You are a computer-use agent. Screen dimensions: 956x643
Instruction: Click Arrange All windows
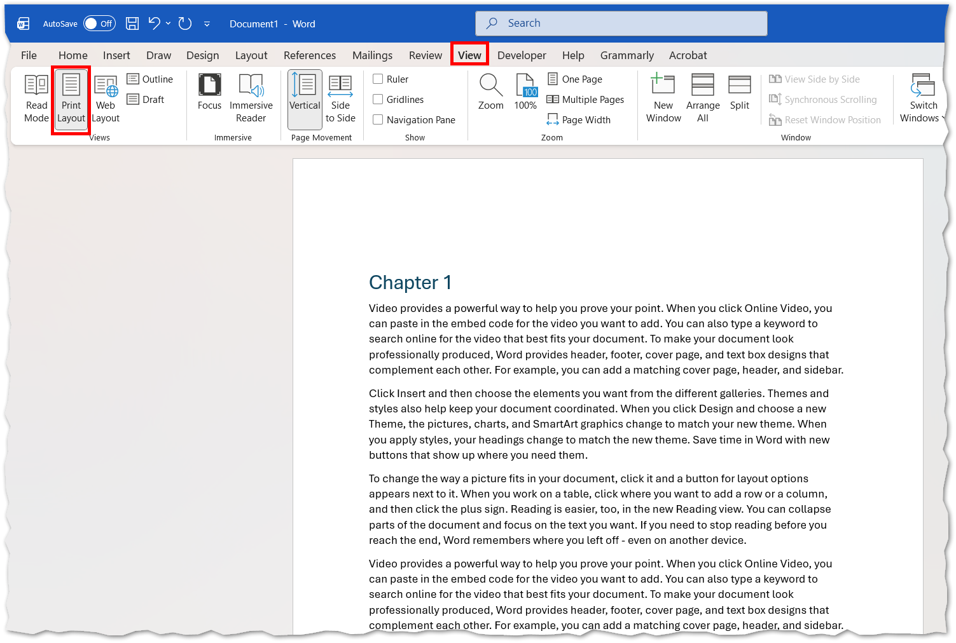(703, 98)
